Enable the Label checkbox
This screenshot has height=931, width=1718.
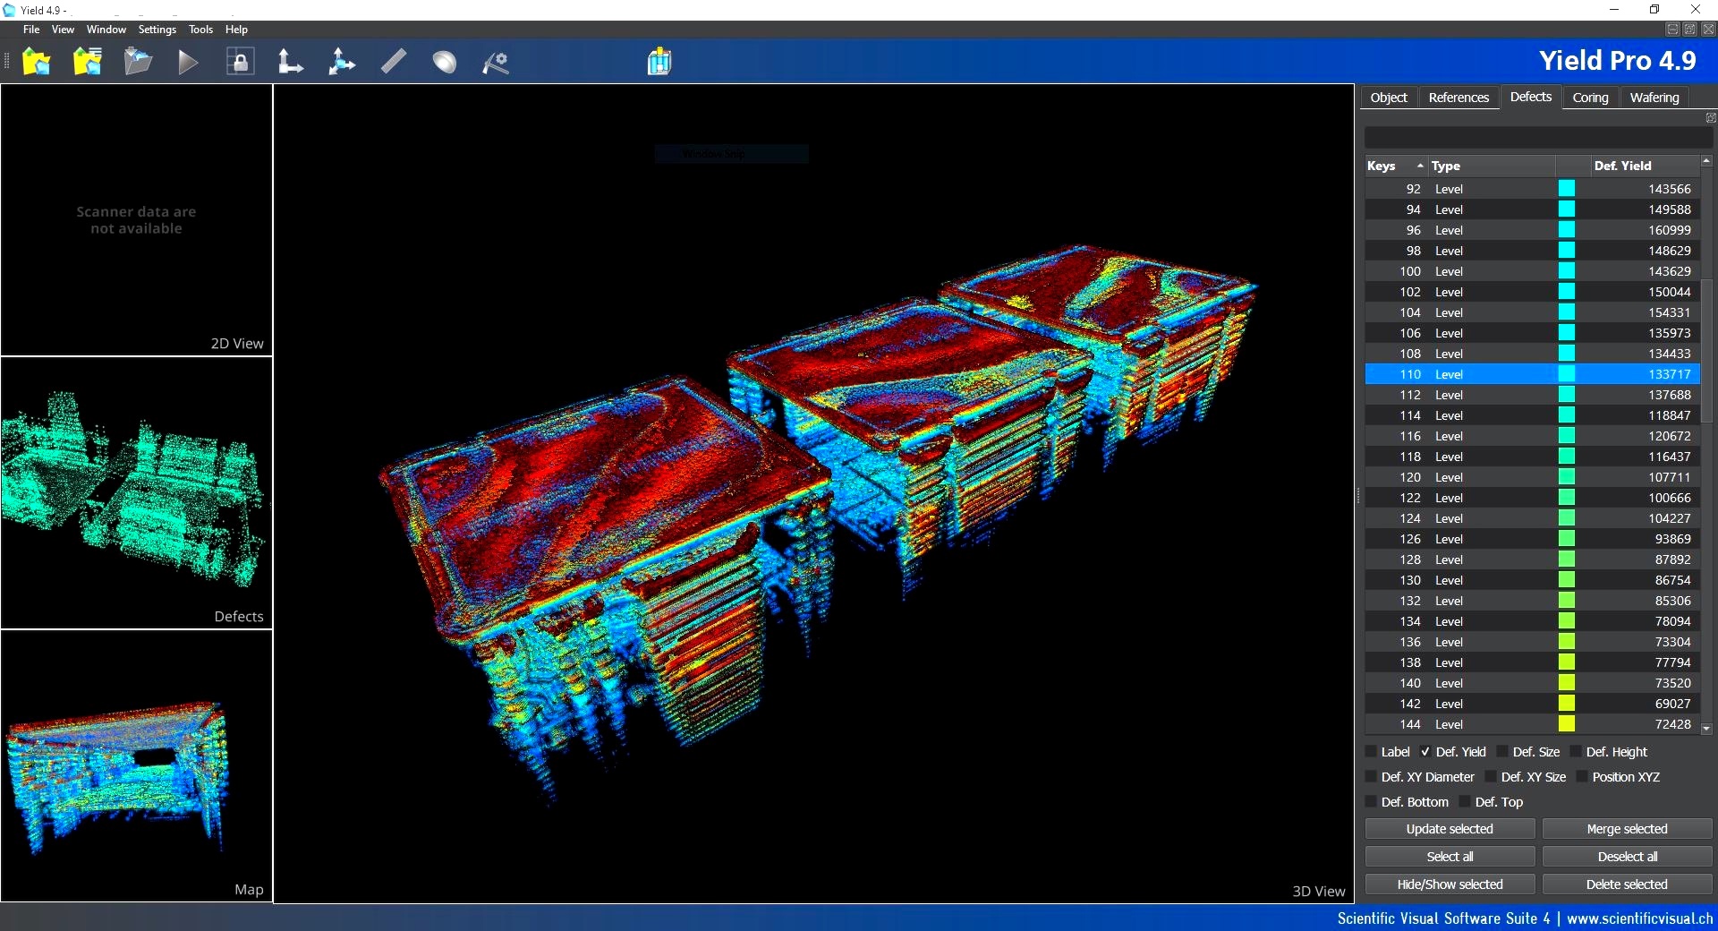[1372, 752]
